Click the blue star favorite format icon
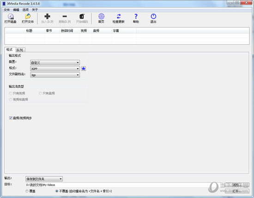 [84, 69]
